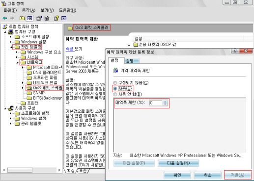Image resolution: width=254 pixels, height=181 pixels.
Task: Expand the 네트워크 연결 tree node
Action: coord(23,83)
